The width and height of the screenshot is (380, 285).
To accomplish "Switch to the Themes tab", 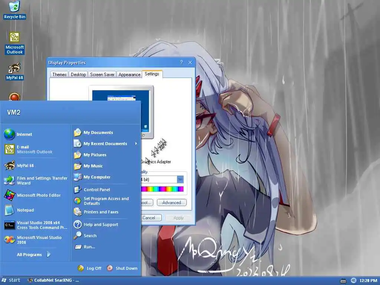I will pos(59,74).
